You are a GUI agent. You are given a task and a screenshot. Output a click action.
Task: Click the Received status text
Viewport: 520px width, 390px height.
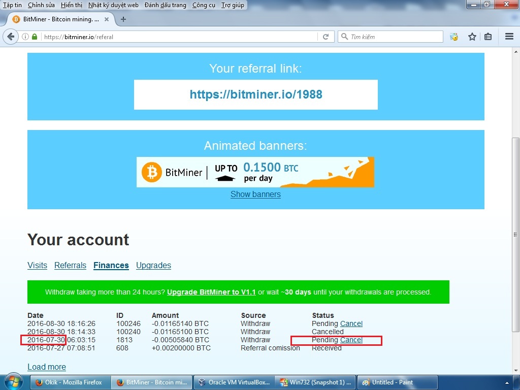327,348
